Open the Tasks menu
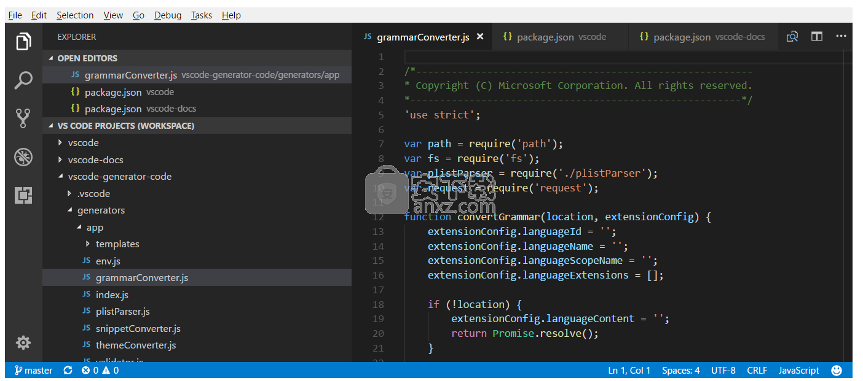The image size is (863, 381). pos(201,15)
